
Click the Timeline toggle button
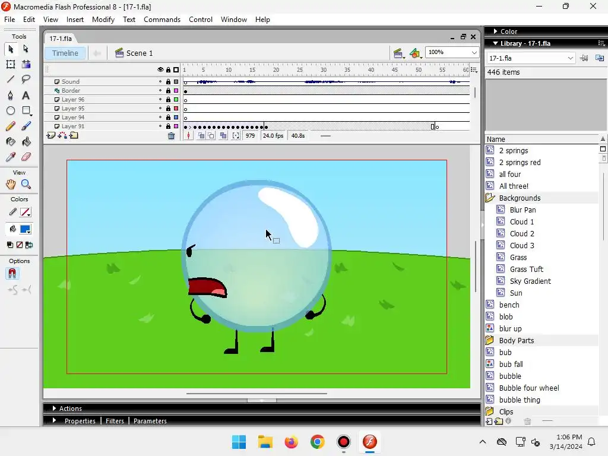tap(65, 53)
